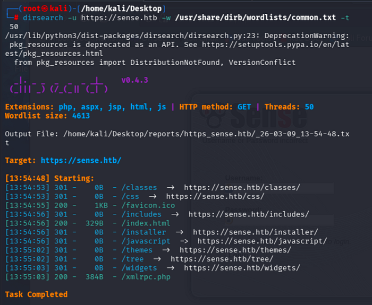The height and width of the screenshot is (305, 372).
Task: Click the /index.html result path
Action: 146,223
